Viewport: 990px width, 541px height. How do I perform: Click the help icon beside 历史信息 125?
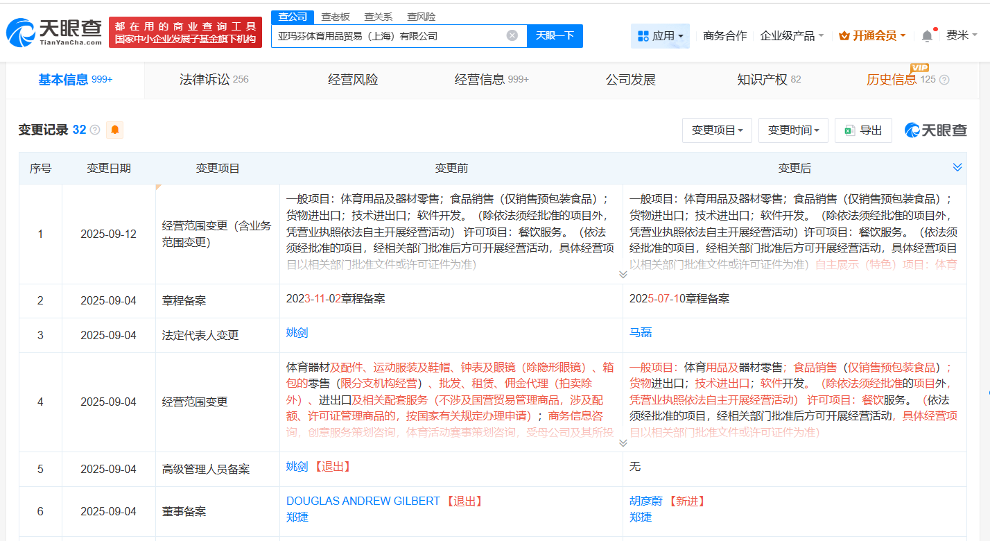944,80
